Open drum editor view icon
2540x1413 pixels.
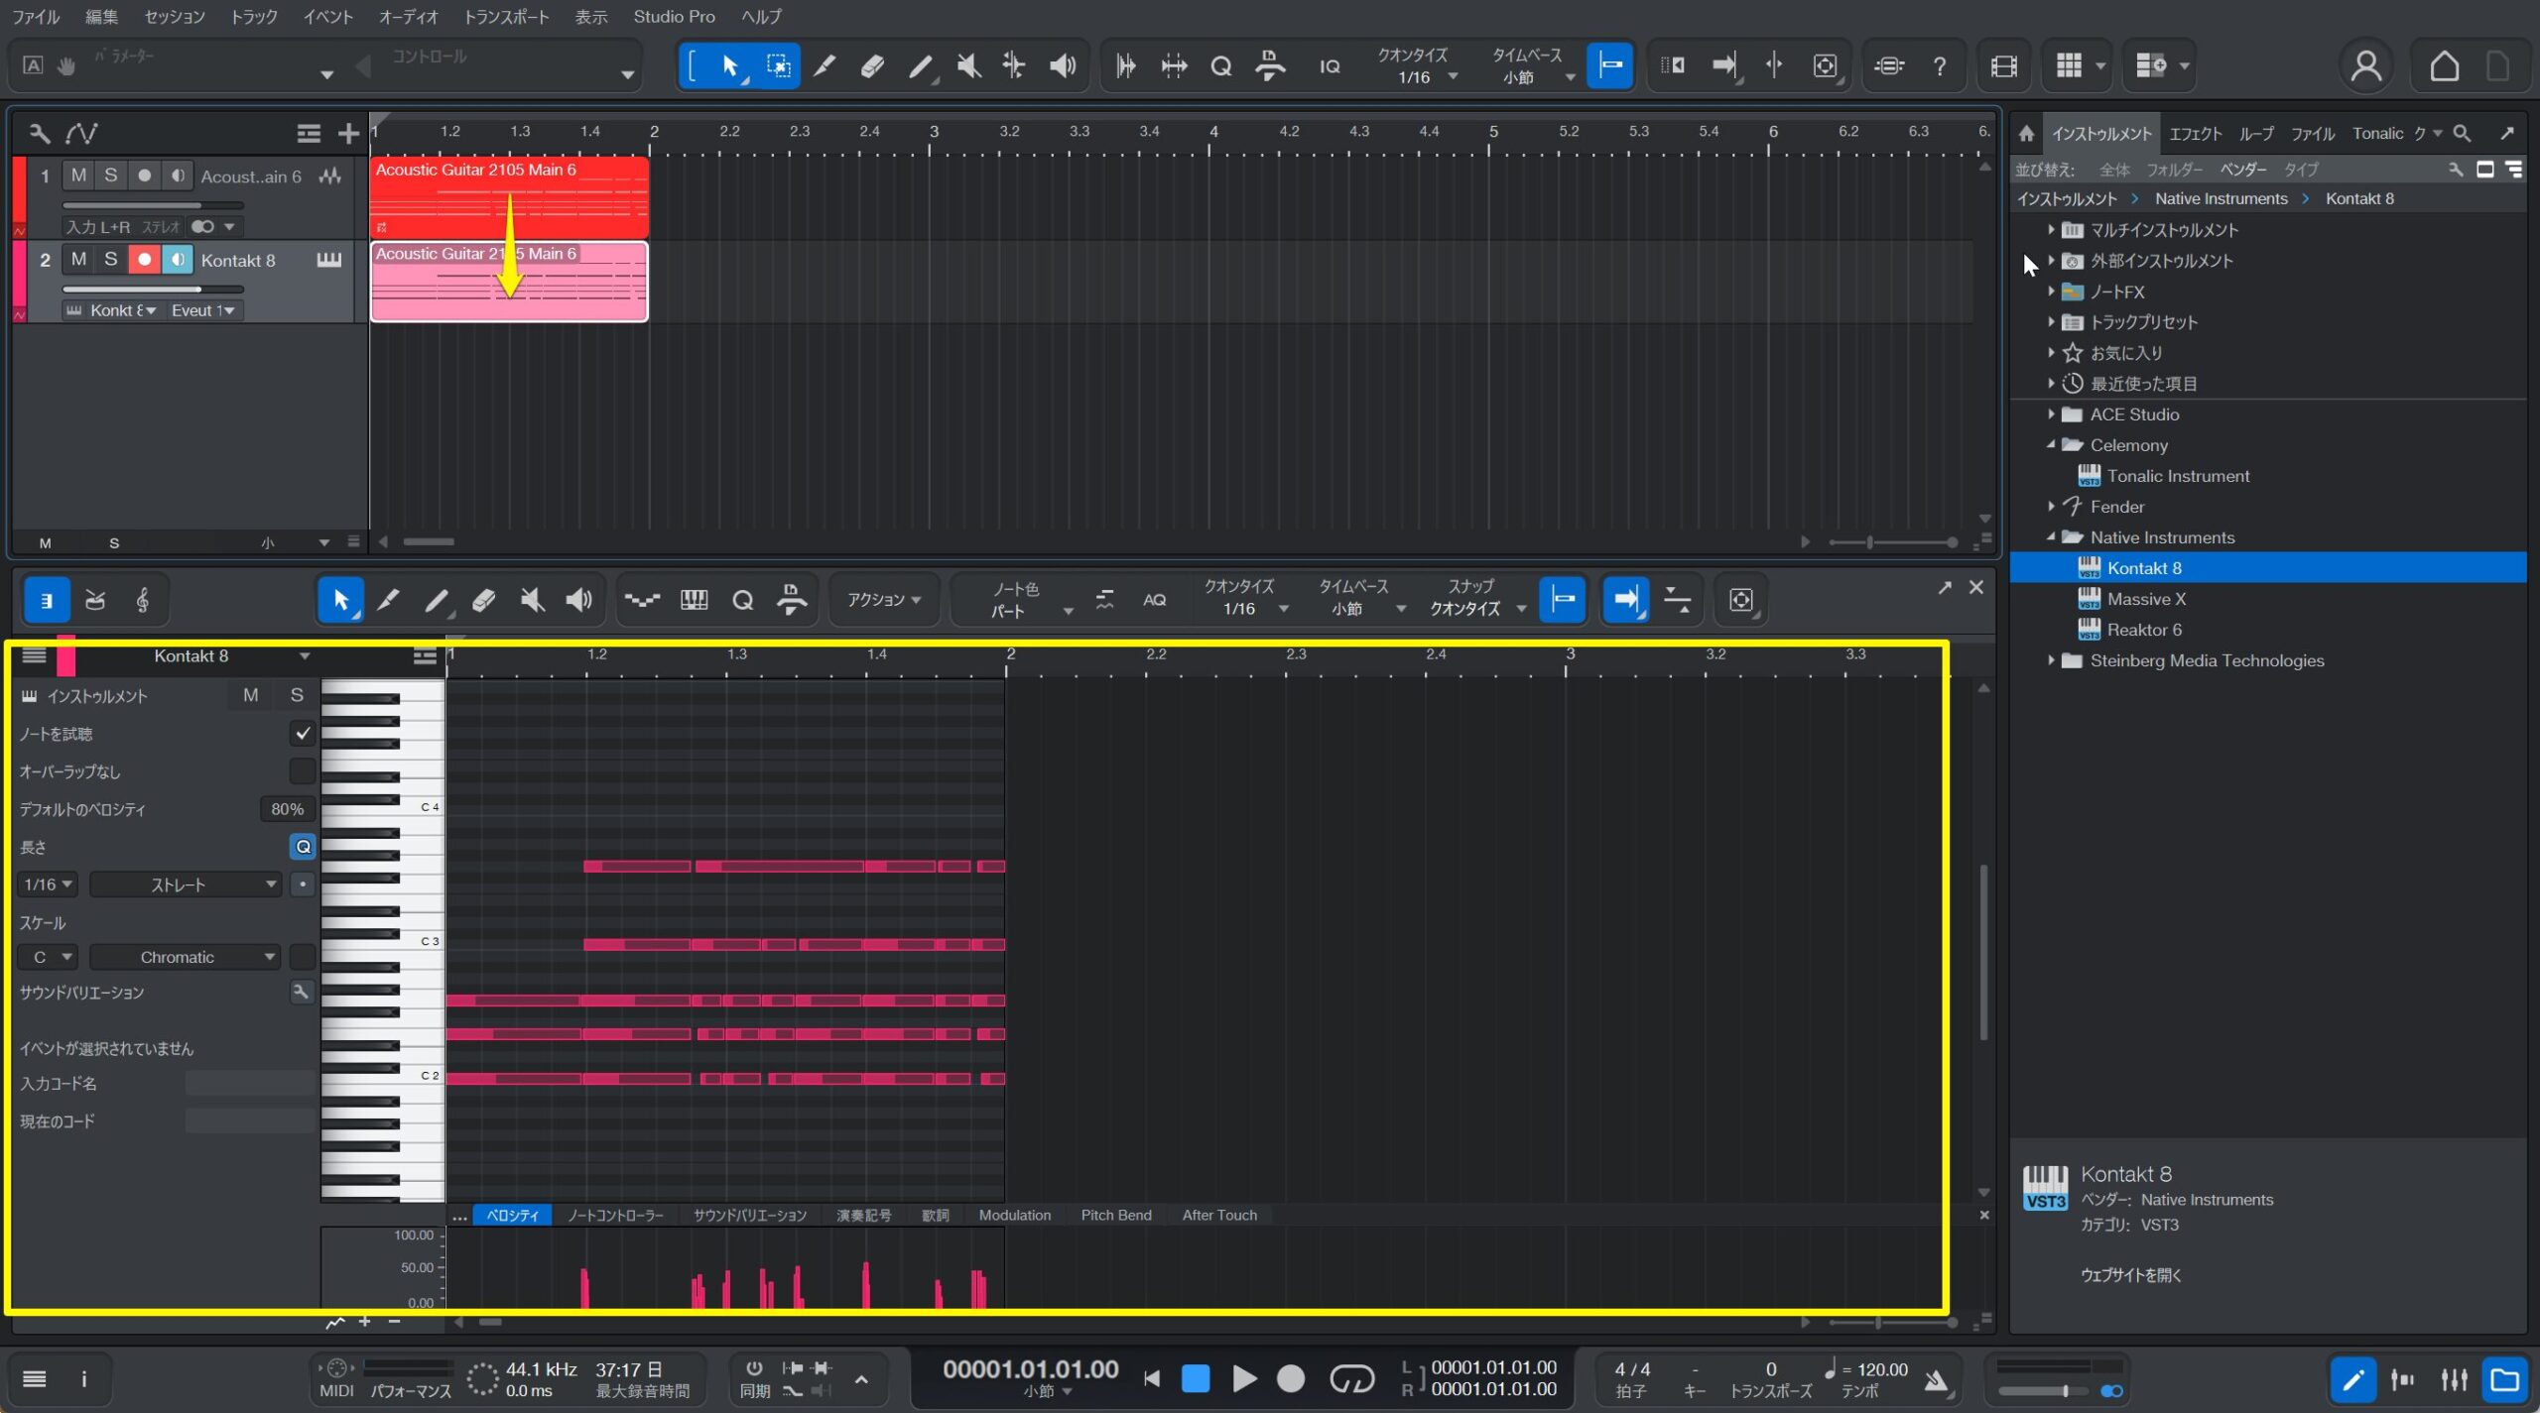95,600
